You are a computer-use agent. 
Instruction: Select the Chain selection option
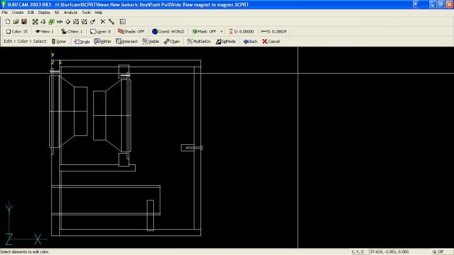pyautogui.click(x=172, y=42)
